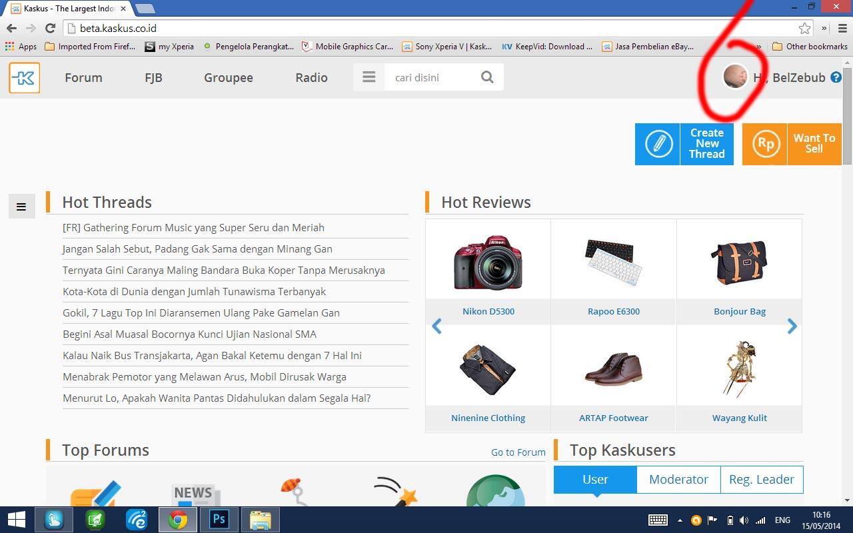
Task: Open thread '[FR] Gathering Forum Music'
Action: point(193,227)
